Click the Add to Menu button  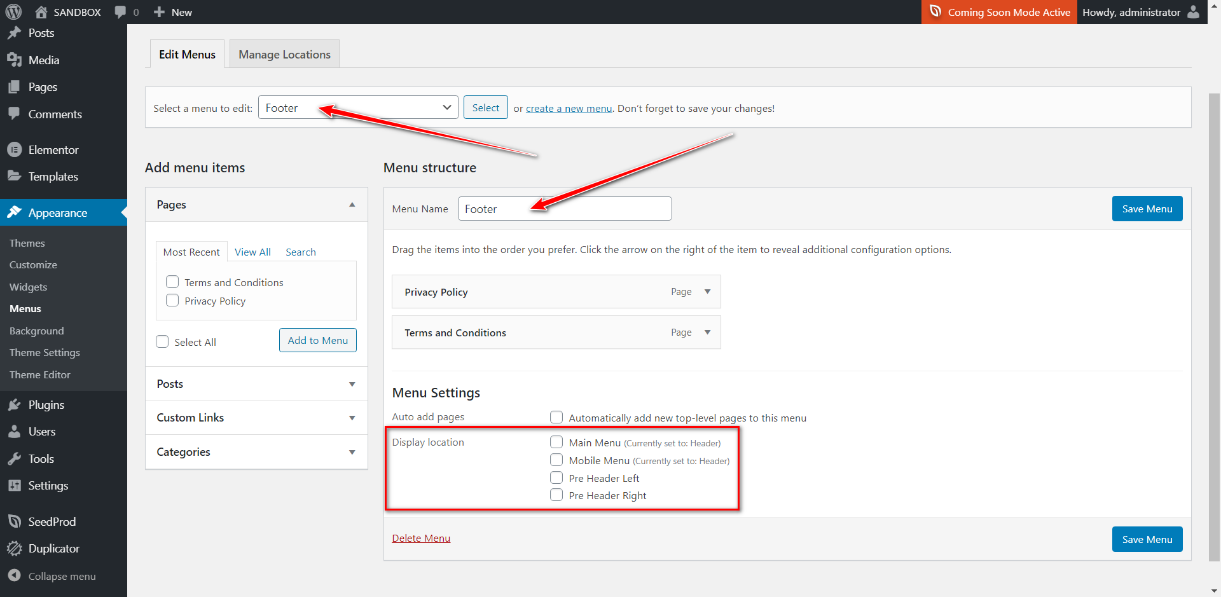(318, 340)
